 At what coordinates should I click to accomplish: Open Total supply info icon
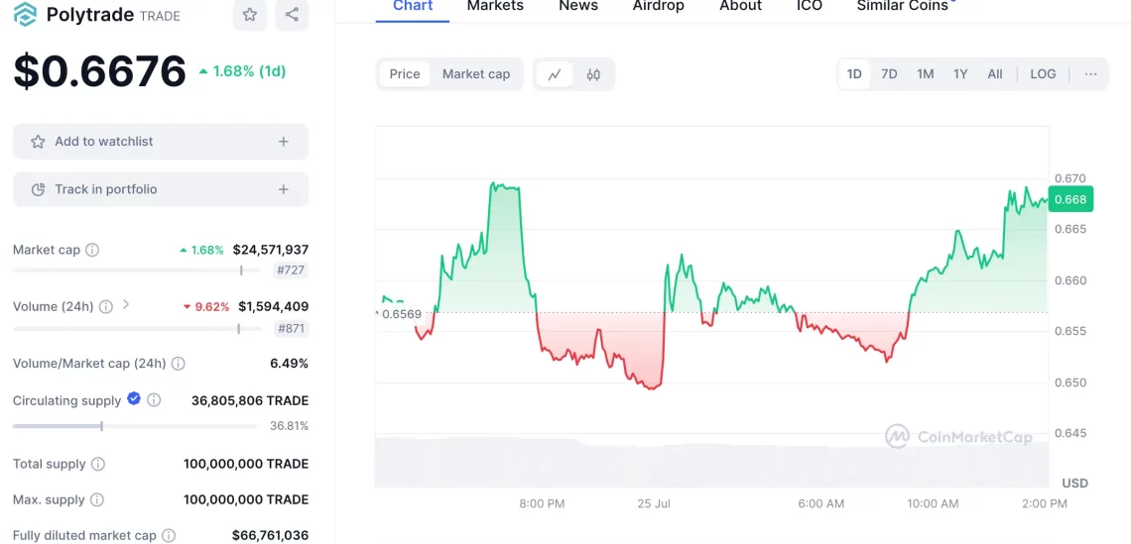point(98,464)
